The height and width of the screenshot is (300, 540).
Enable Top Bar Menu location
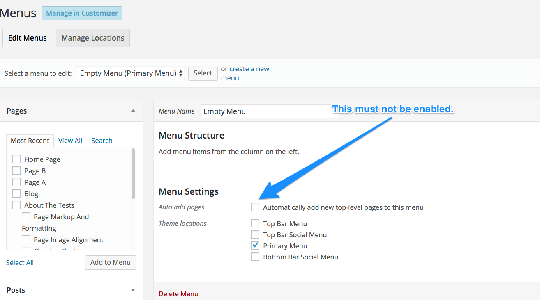[255, 223]
